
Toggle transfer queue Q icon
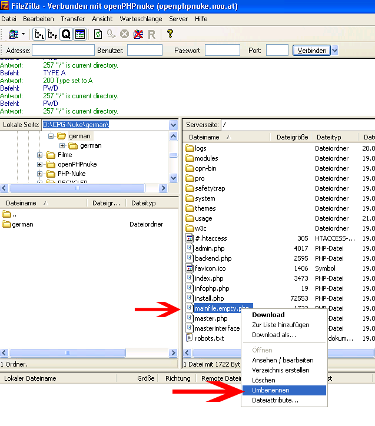66,34
